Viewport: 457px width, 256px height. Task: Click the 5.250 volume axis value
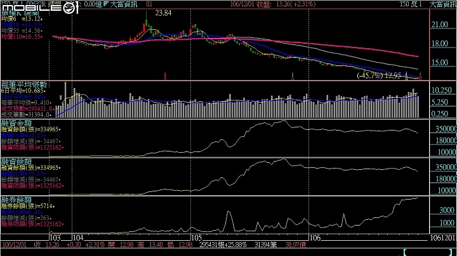441,102
